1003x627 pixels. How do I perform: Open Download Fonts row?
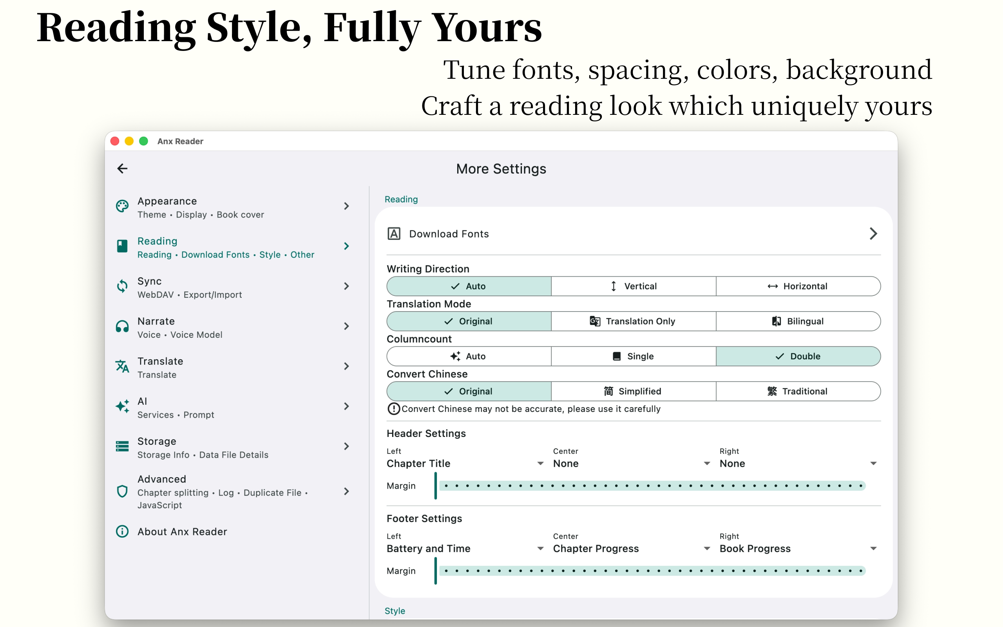633,234
